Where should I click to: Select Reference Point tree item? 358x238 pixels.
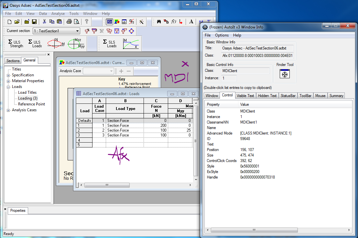coord(31,104)
